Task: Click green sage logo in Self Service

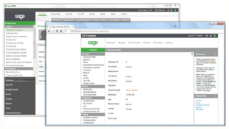Action: tap(93, 43)
